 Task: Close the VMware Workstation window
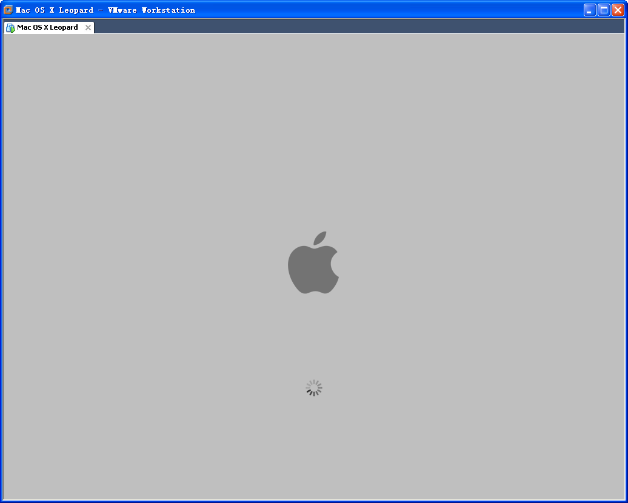(618, 10)
